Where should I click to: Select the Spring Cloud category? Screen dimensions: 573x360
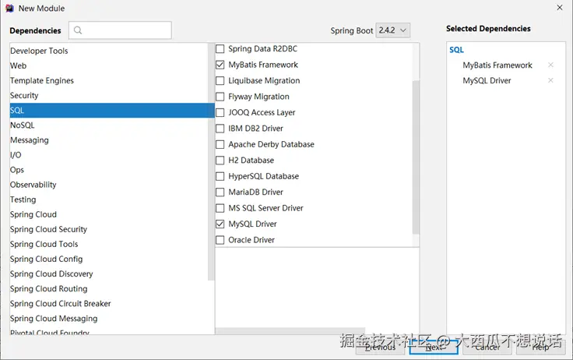click(108, 214)
